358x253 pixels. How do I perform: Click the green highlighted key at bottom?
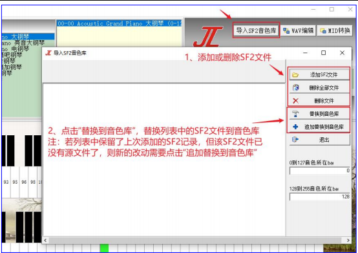[x=104, y=248]
